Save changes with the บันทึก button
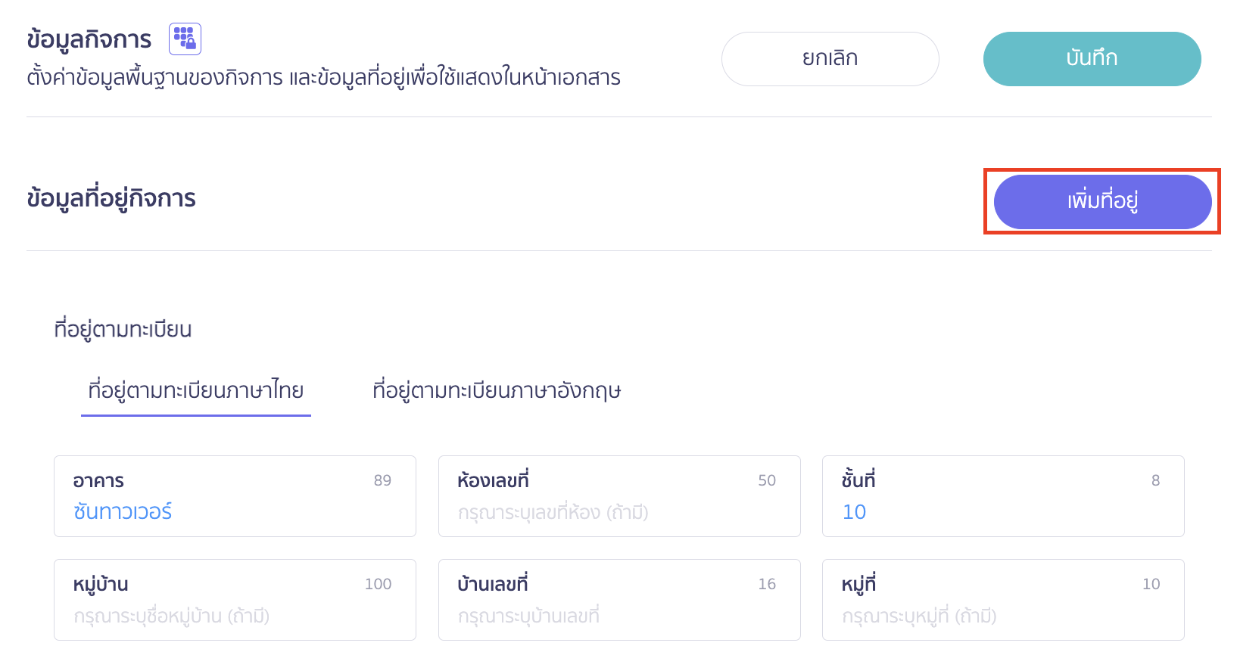The width and height of the screenshot is (1237, 649). click(1092, 59)
